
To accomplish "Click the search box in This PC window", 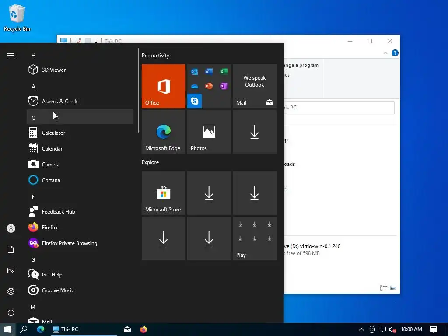I will (339, 108).
